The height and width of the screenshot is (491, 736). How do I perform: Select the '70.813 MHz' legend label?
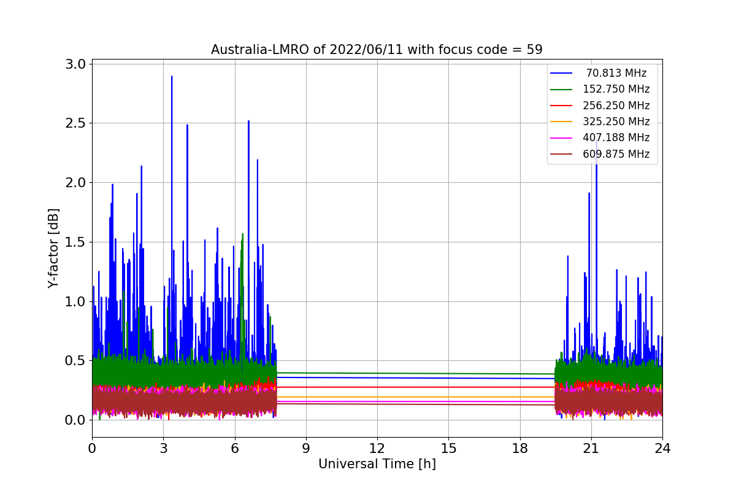pos(616,73)
